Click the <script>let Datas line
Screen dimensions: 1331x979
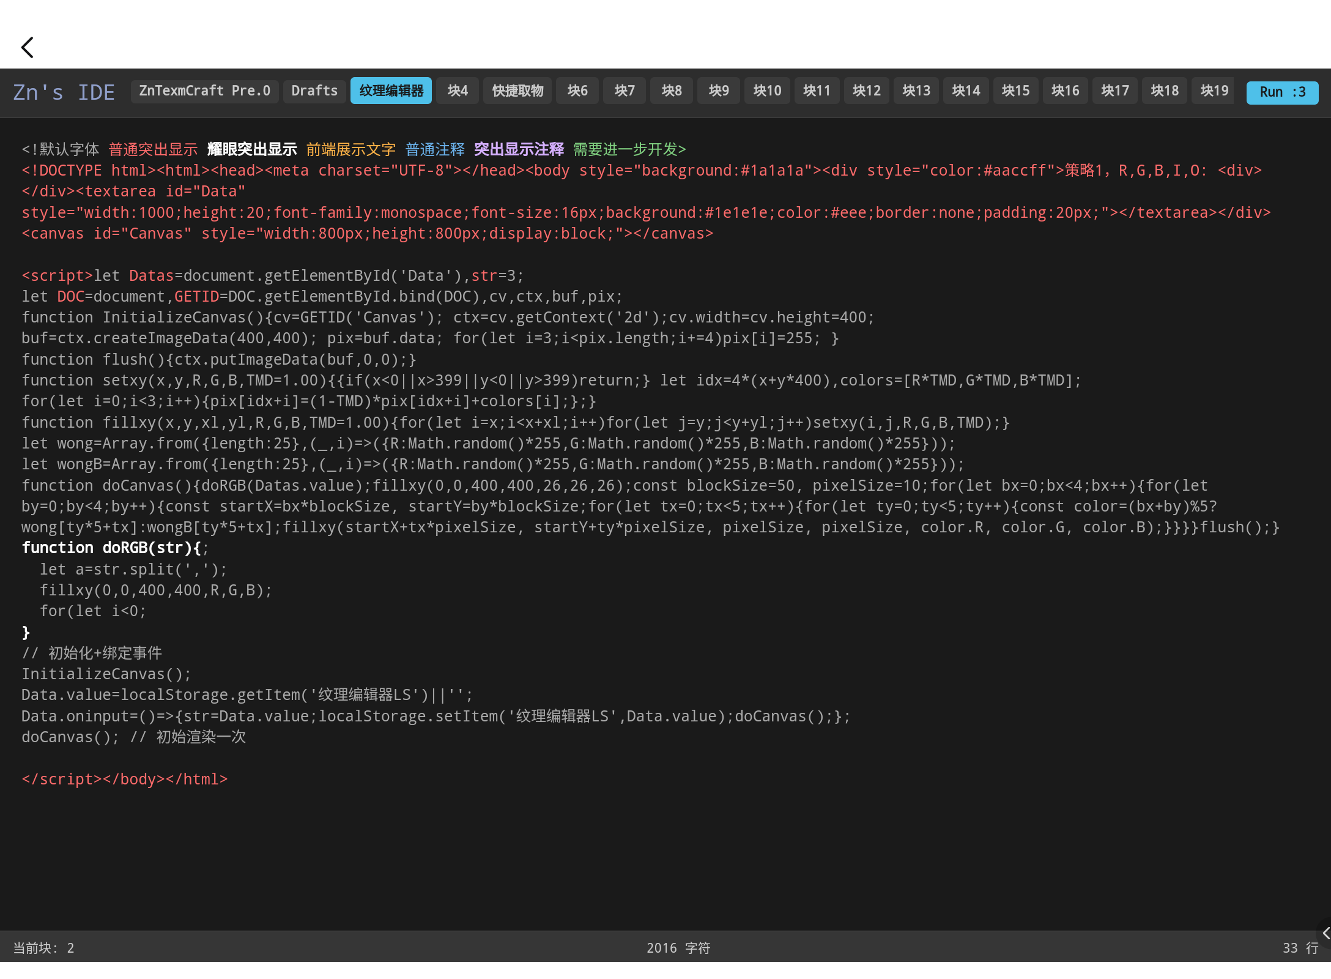pos(273,275)
